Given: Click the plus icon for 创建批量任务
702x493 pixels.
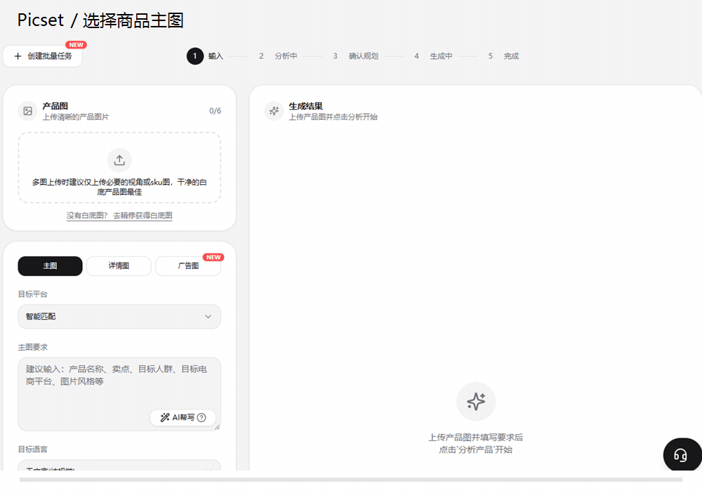Looking at the screenshot, I should (18, 56).
